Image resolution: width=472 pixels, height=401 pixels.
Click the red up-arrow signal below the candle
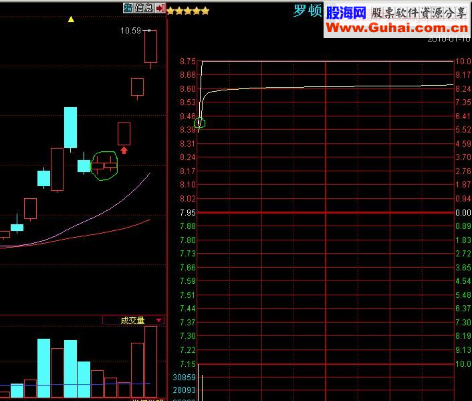click(x=124, y=150)
